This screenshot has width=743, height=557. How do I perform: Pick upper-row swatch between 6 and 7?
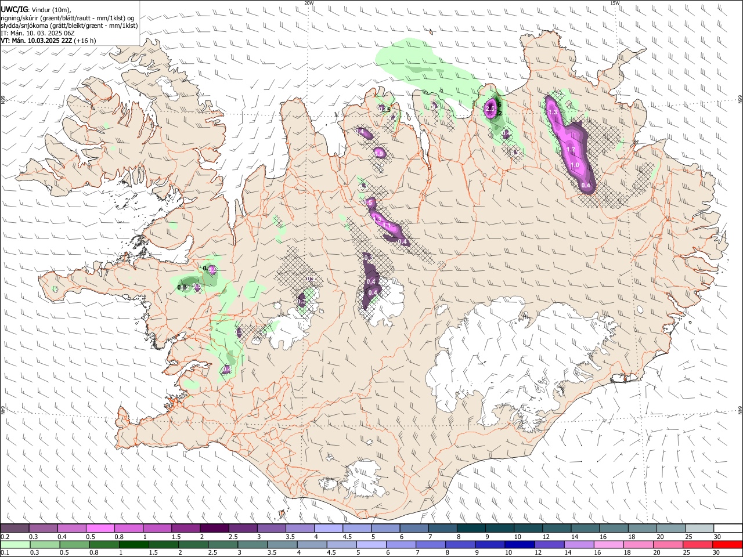pos(414,529)
